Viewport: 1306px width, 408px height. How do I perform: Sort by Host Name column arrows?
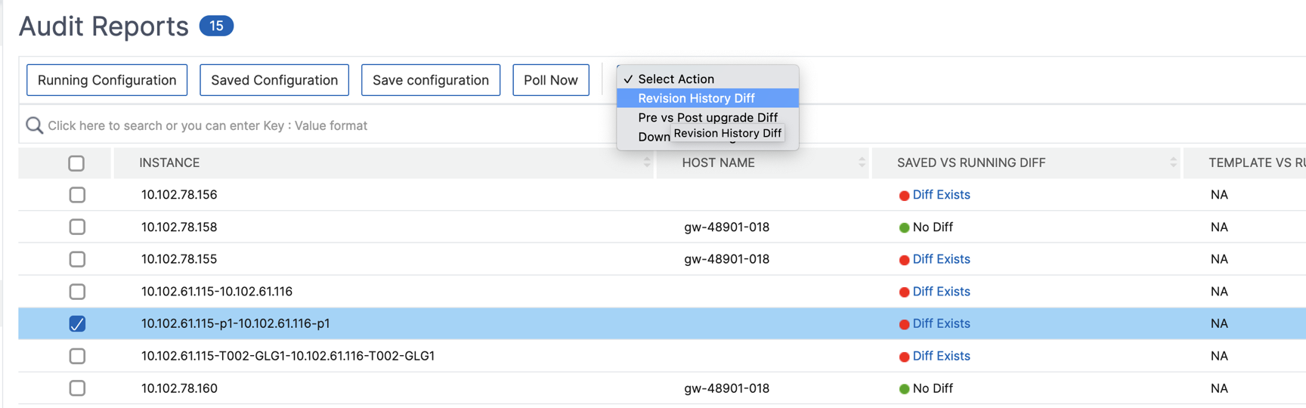coord(862,162)
